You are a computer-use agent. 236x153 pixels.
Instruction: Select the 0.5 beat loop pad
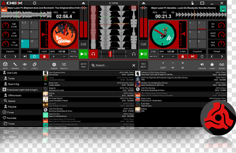[25, 25]
